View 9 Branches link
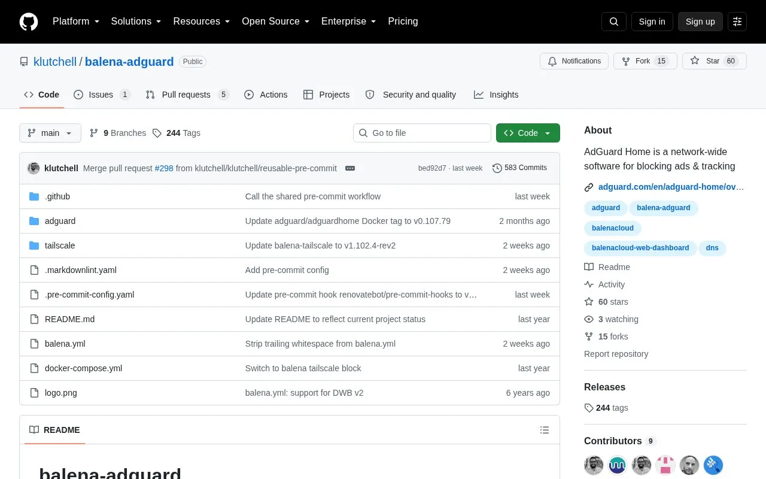The height and width of the screenshot is (479, 766). click(x=118, y=133)
